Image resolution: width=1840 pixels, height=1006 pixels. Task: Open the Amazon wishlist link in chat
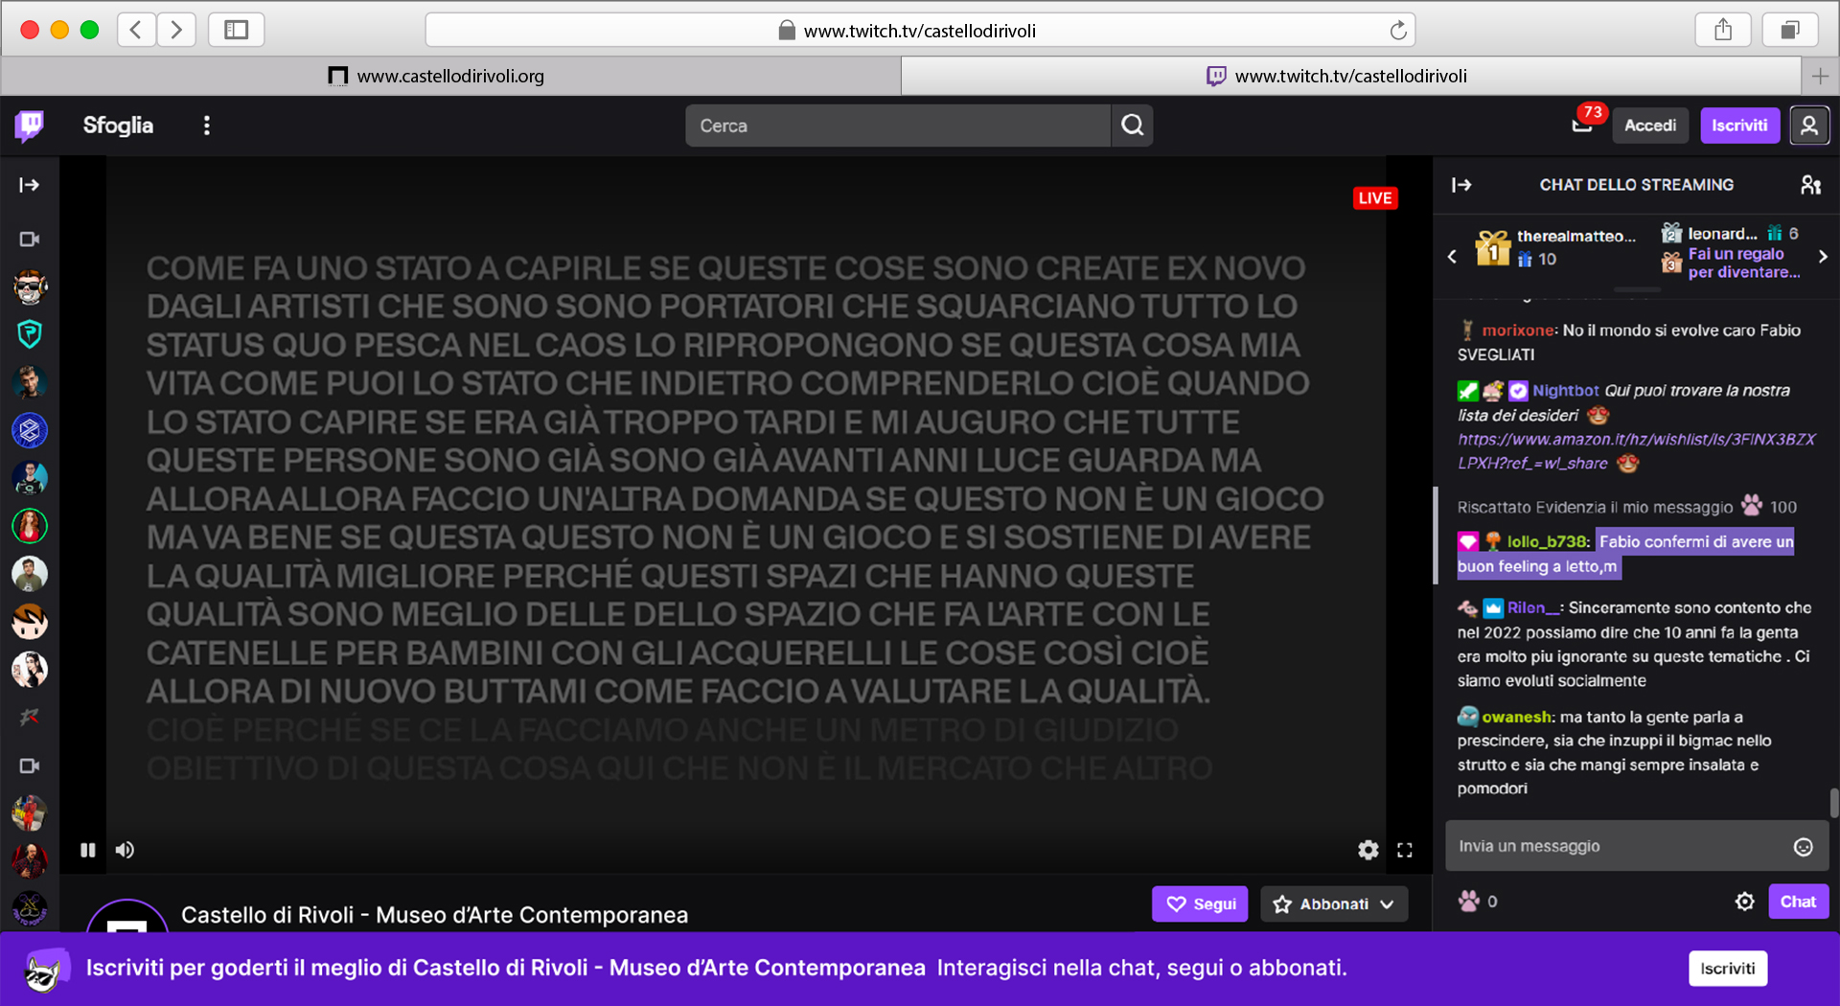pos(1636,451)
